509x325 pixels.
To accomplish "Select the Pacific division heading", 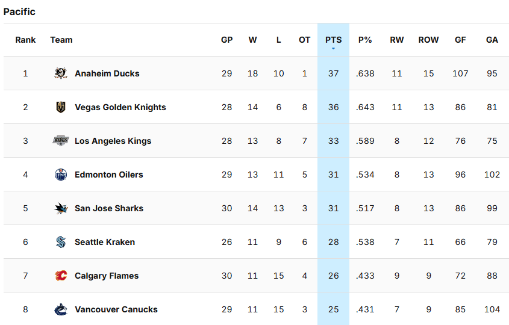I will pos(19,11).
